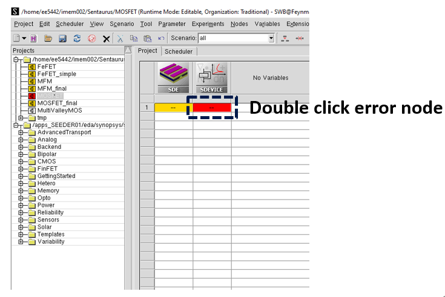This screenshot has height=297, width=445.
Task: Click the save project floppy icon
Action: (62, 38)
